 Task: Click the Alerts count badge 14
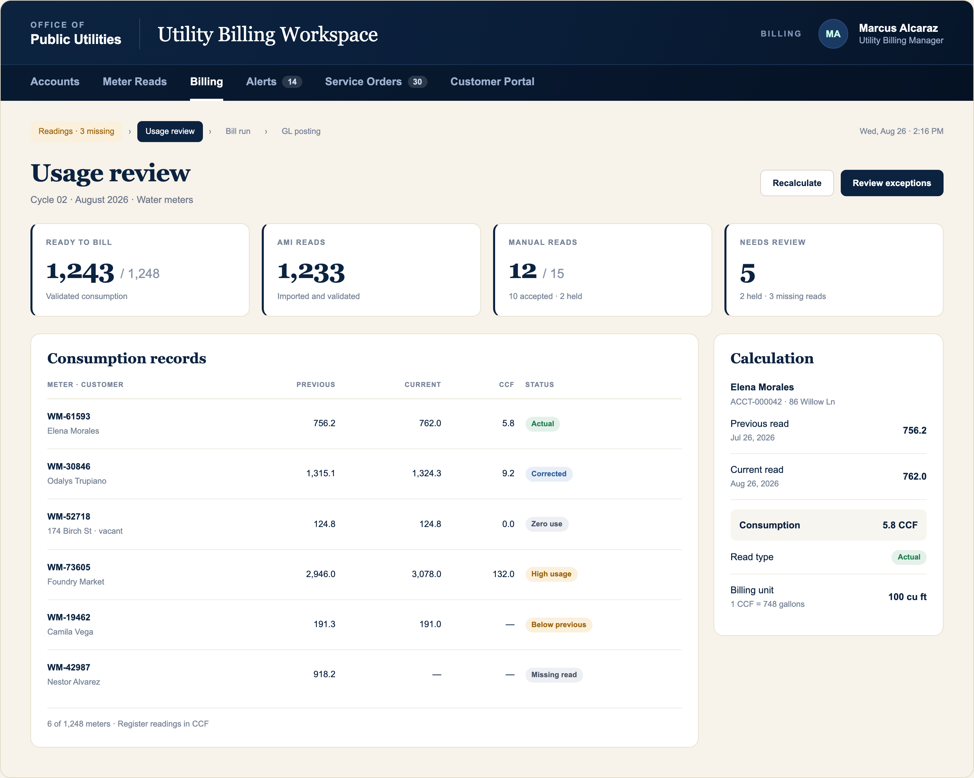(x=292, y=82)
